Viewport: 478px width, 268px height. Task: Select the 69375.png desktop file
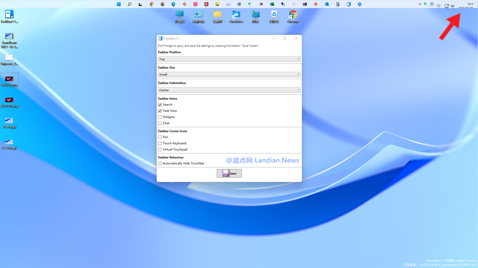(9, 81)
